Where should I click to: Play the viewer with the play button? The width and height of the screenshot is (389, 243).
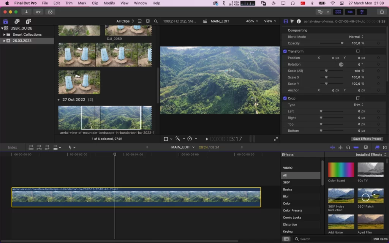click(x=207, y=139)
